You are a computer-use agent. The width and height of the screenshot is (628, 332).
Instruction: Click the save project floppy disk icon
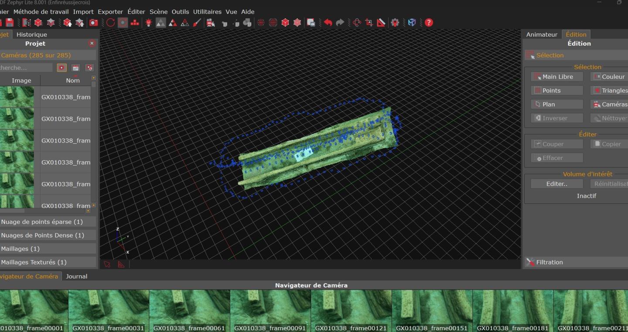[x=10, y=23]
